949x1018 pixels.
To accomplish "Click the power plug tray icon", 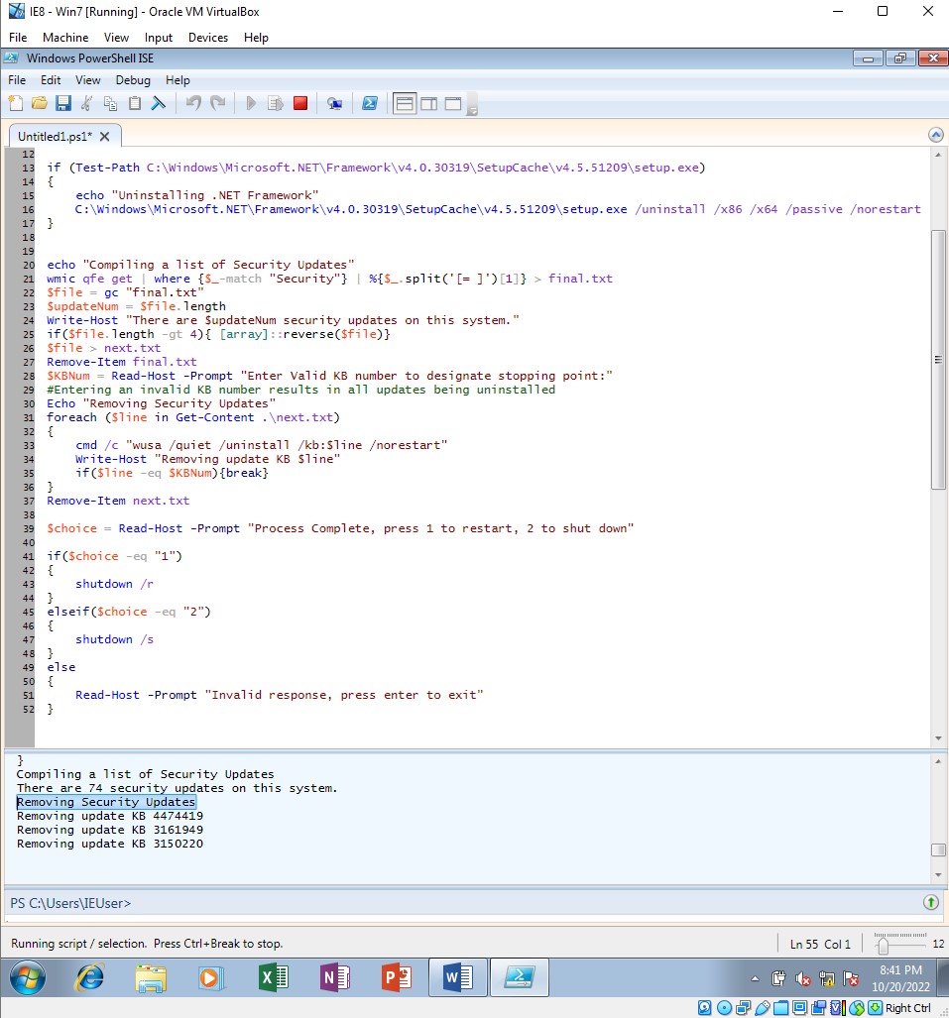I will coord(778,978).
